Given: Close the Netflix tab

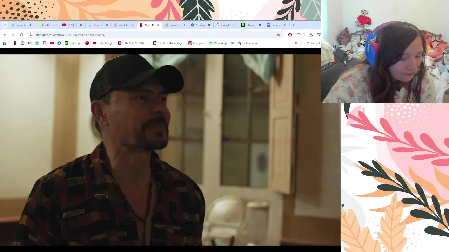Looking at the screenshot, I should (158, 25).
